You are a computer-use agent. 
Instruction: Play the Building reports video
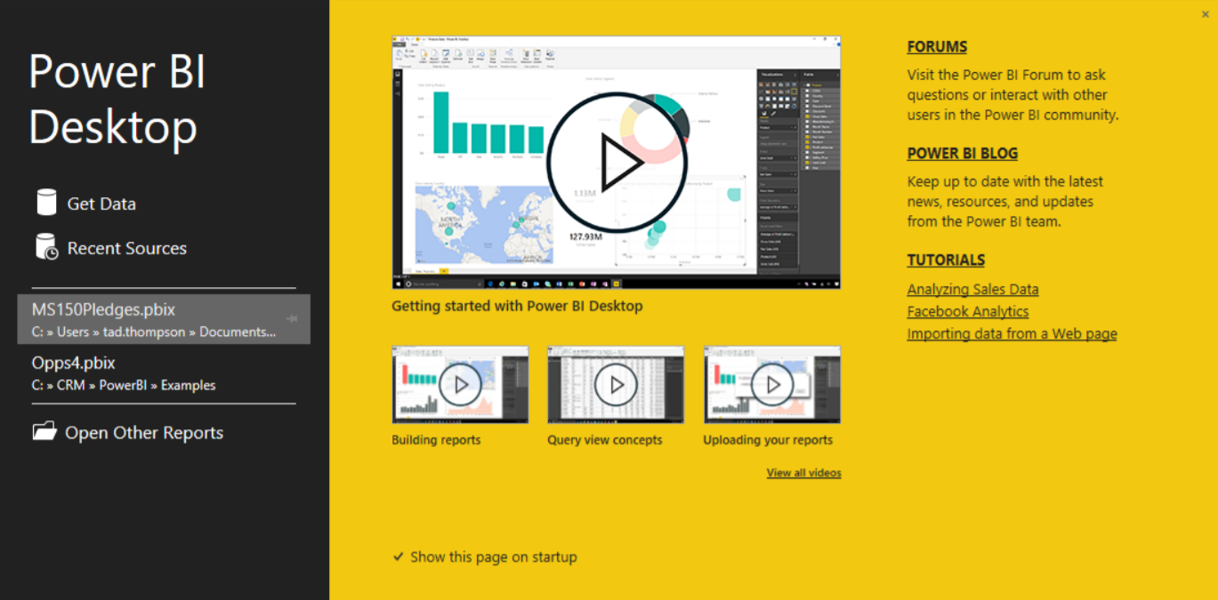tap(460, 385)
